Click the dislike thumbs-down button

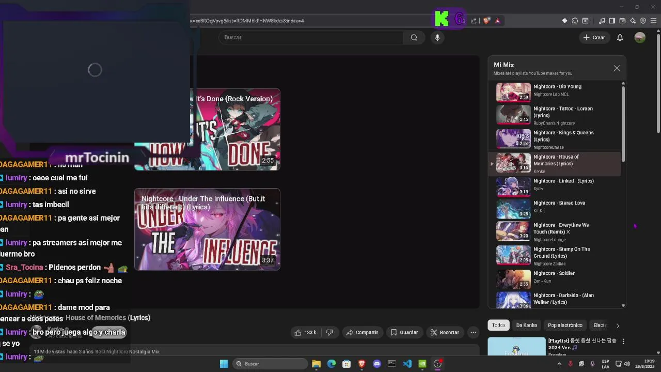329,332
